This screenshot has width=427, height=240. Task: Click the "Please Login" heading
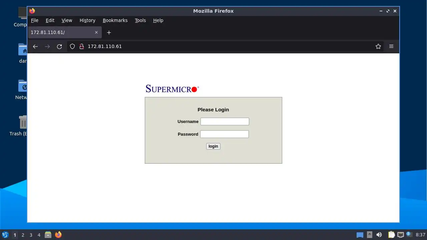213,110
